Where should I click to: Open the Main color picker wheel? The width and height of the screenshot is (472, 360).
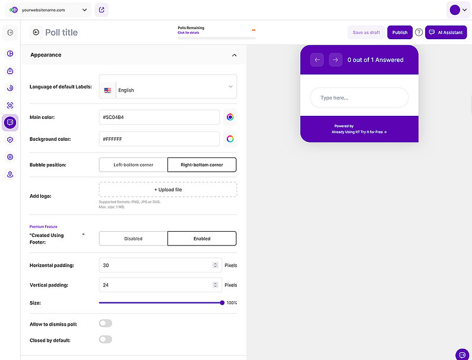(230, 117)
